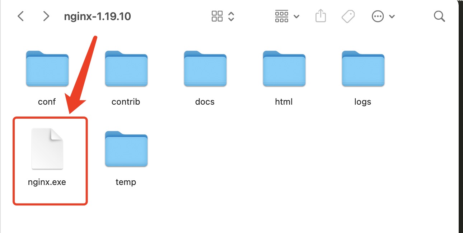The width and height of the screenshot is (463, 233).
Task: Click the Tags icon in the toolbar
Action: 348,16
